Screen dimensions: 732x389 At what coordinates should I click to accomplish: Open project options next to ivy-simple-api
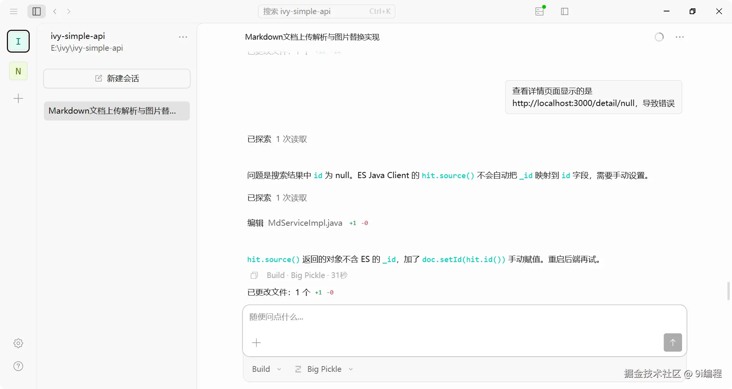pyautogui.click(x=183, y=37)
